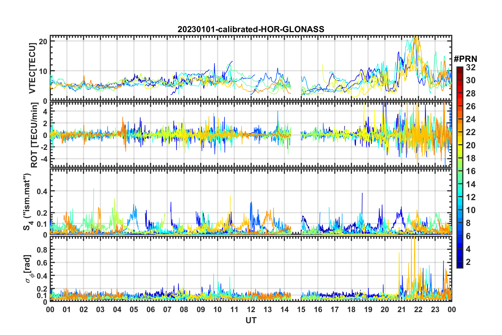The width and height of the screenshot is (502, 335).
Task: Click the colorbar tick label 16
Action: [x=470, y=171]
